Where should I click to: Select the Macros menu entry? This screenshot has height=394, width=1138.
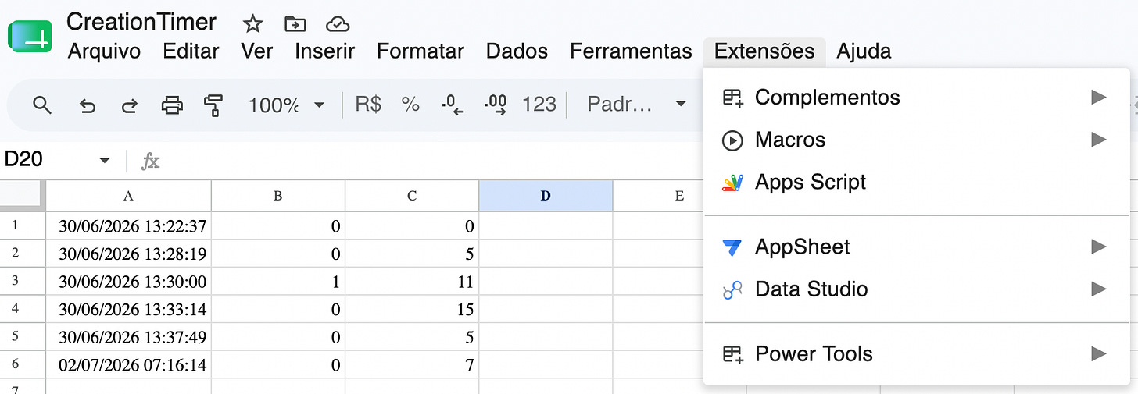(917, 140)
